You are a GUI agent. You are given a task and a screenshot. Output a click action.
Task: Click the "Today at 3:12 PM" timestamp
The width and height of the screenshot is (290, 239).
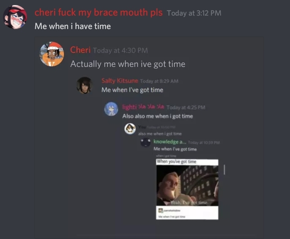coord(194,13)
